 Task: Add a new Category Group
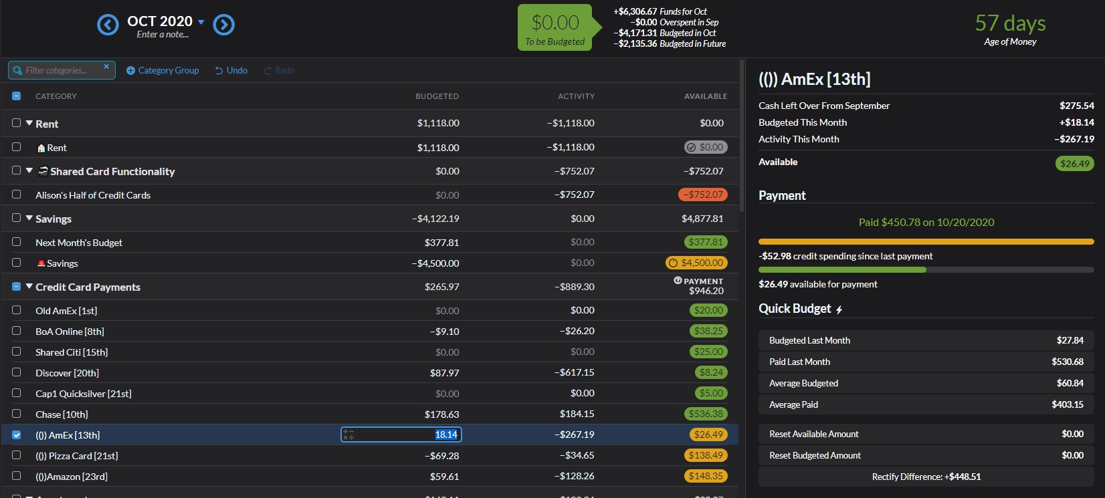[x=163, y=70]
